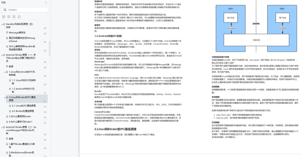Click the 内核空间和用户空间 heading
302x157 pixels.
(220, 57)
